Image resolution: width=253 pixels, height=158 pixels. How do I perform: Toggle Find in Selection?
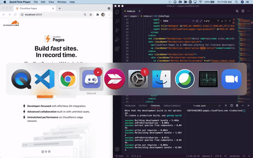point(226,21)
